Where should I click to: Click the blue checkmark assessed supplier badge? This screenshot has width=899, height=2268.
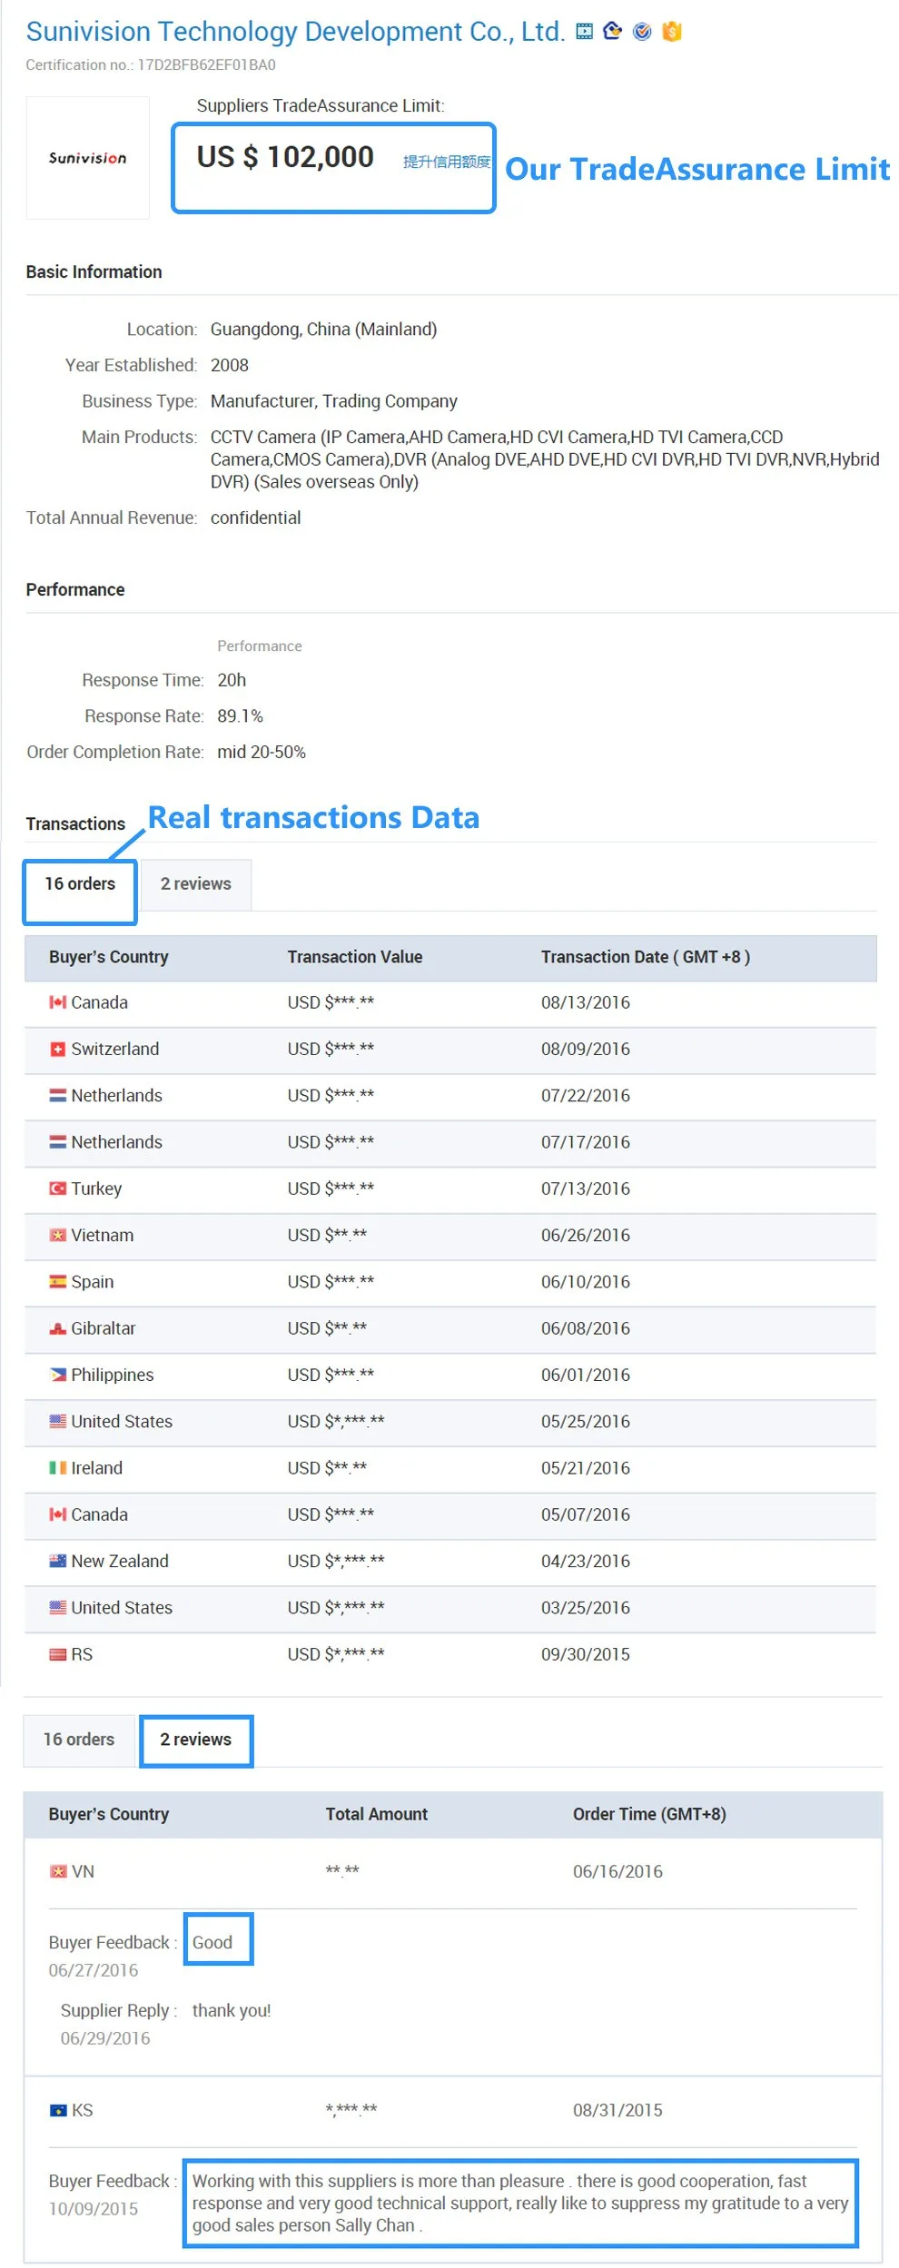coord(642,32)
